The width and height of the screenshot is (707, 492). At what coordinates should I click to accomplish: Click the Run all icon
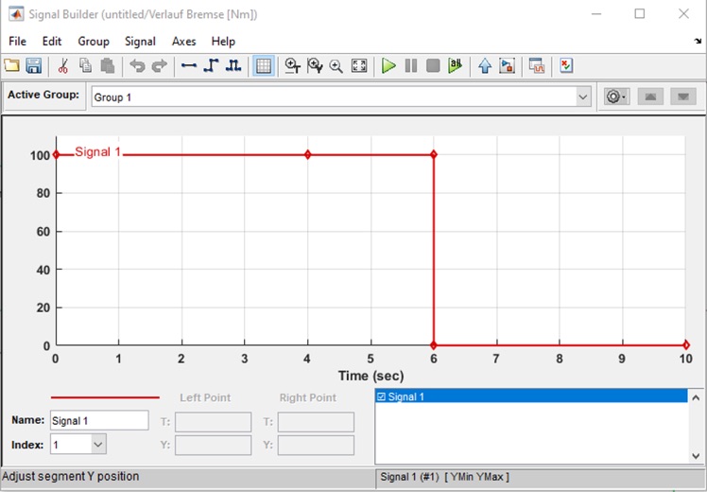456,66
